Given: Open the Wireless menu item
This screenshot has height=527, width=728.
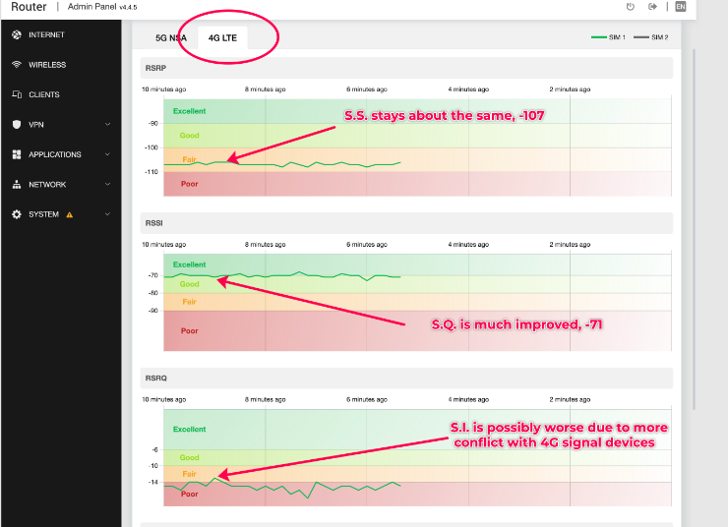Looking at the screenshot, I should tap(61, 65).
